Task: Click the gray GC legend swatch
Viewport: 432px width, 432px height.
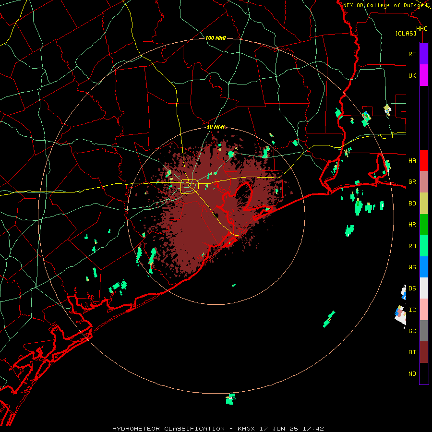Action: pyautogui.click(x=424, y=331)
